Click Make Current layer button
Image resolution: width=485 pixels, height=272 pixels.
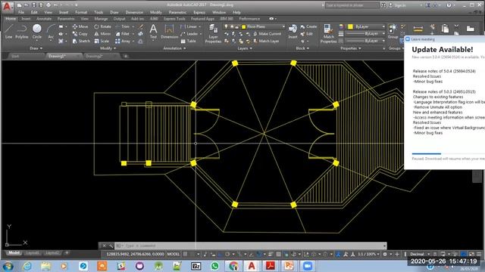tap(268, 33)
